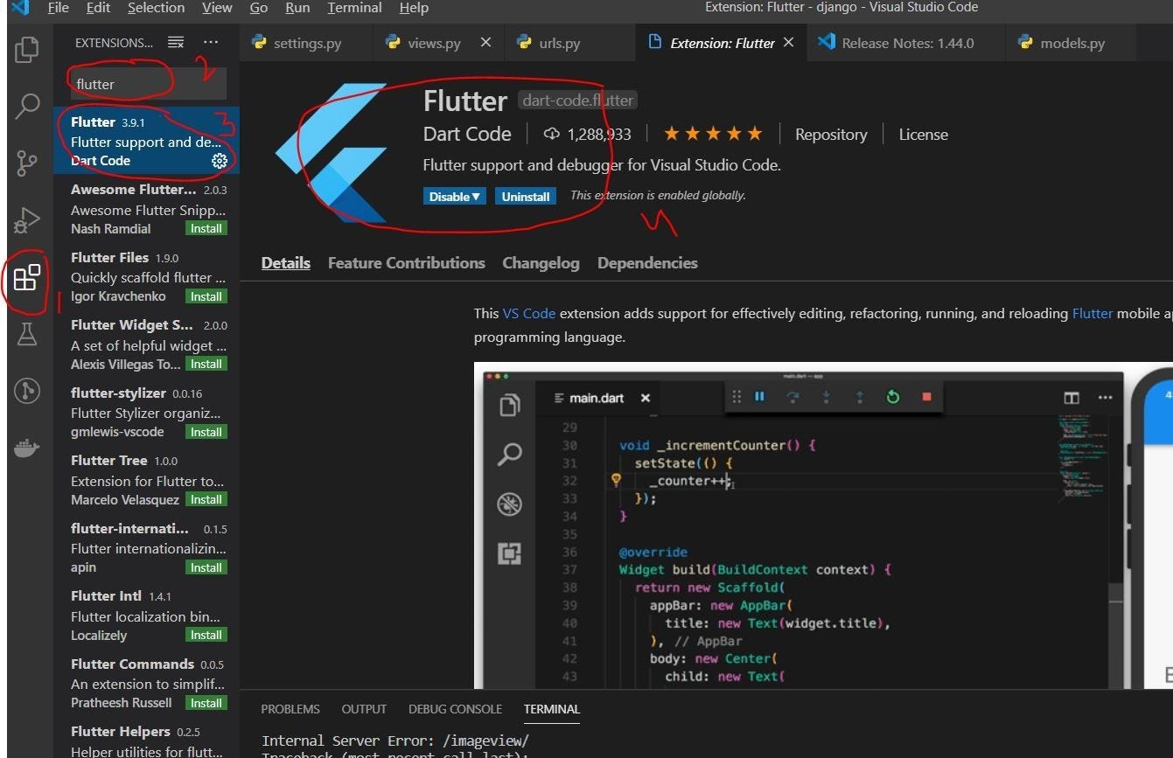
Task: Click the five-star rating of Flutter
Action: [713, 134]
